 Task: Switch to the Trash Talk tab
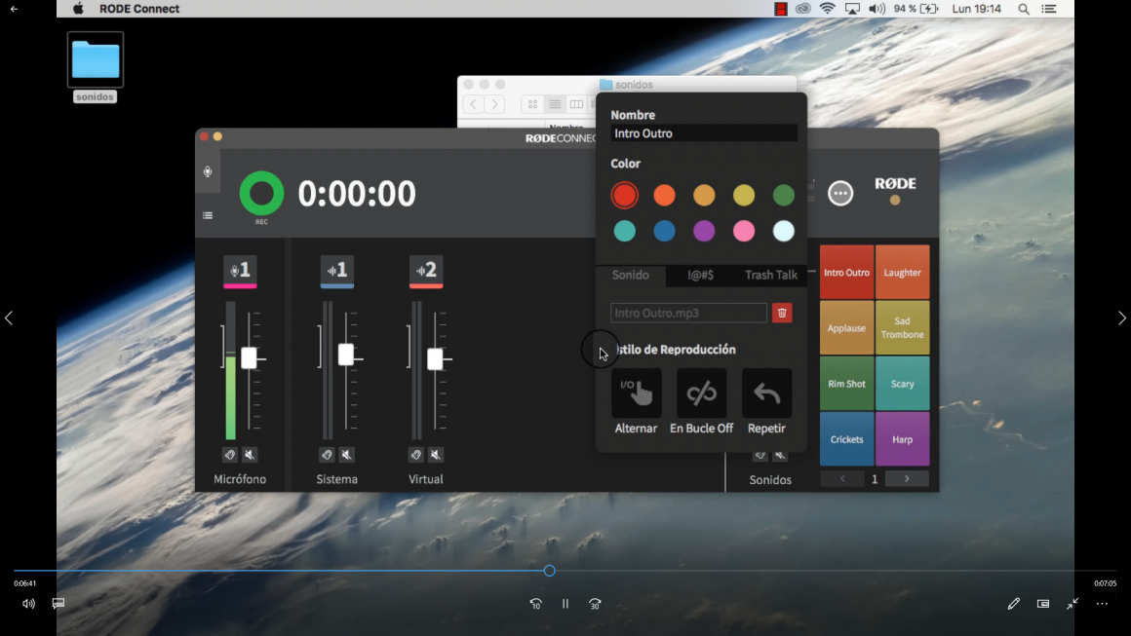point(770,275)
